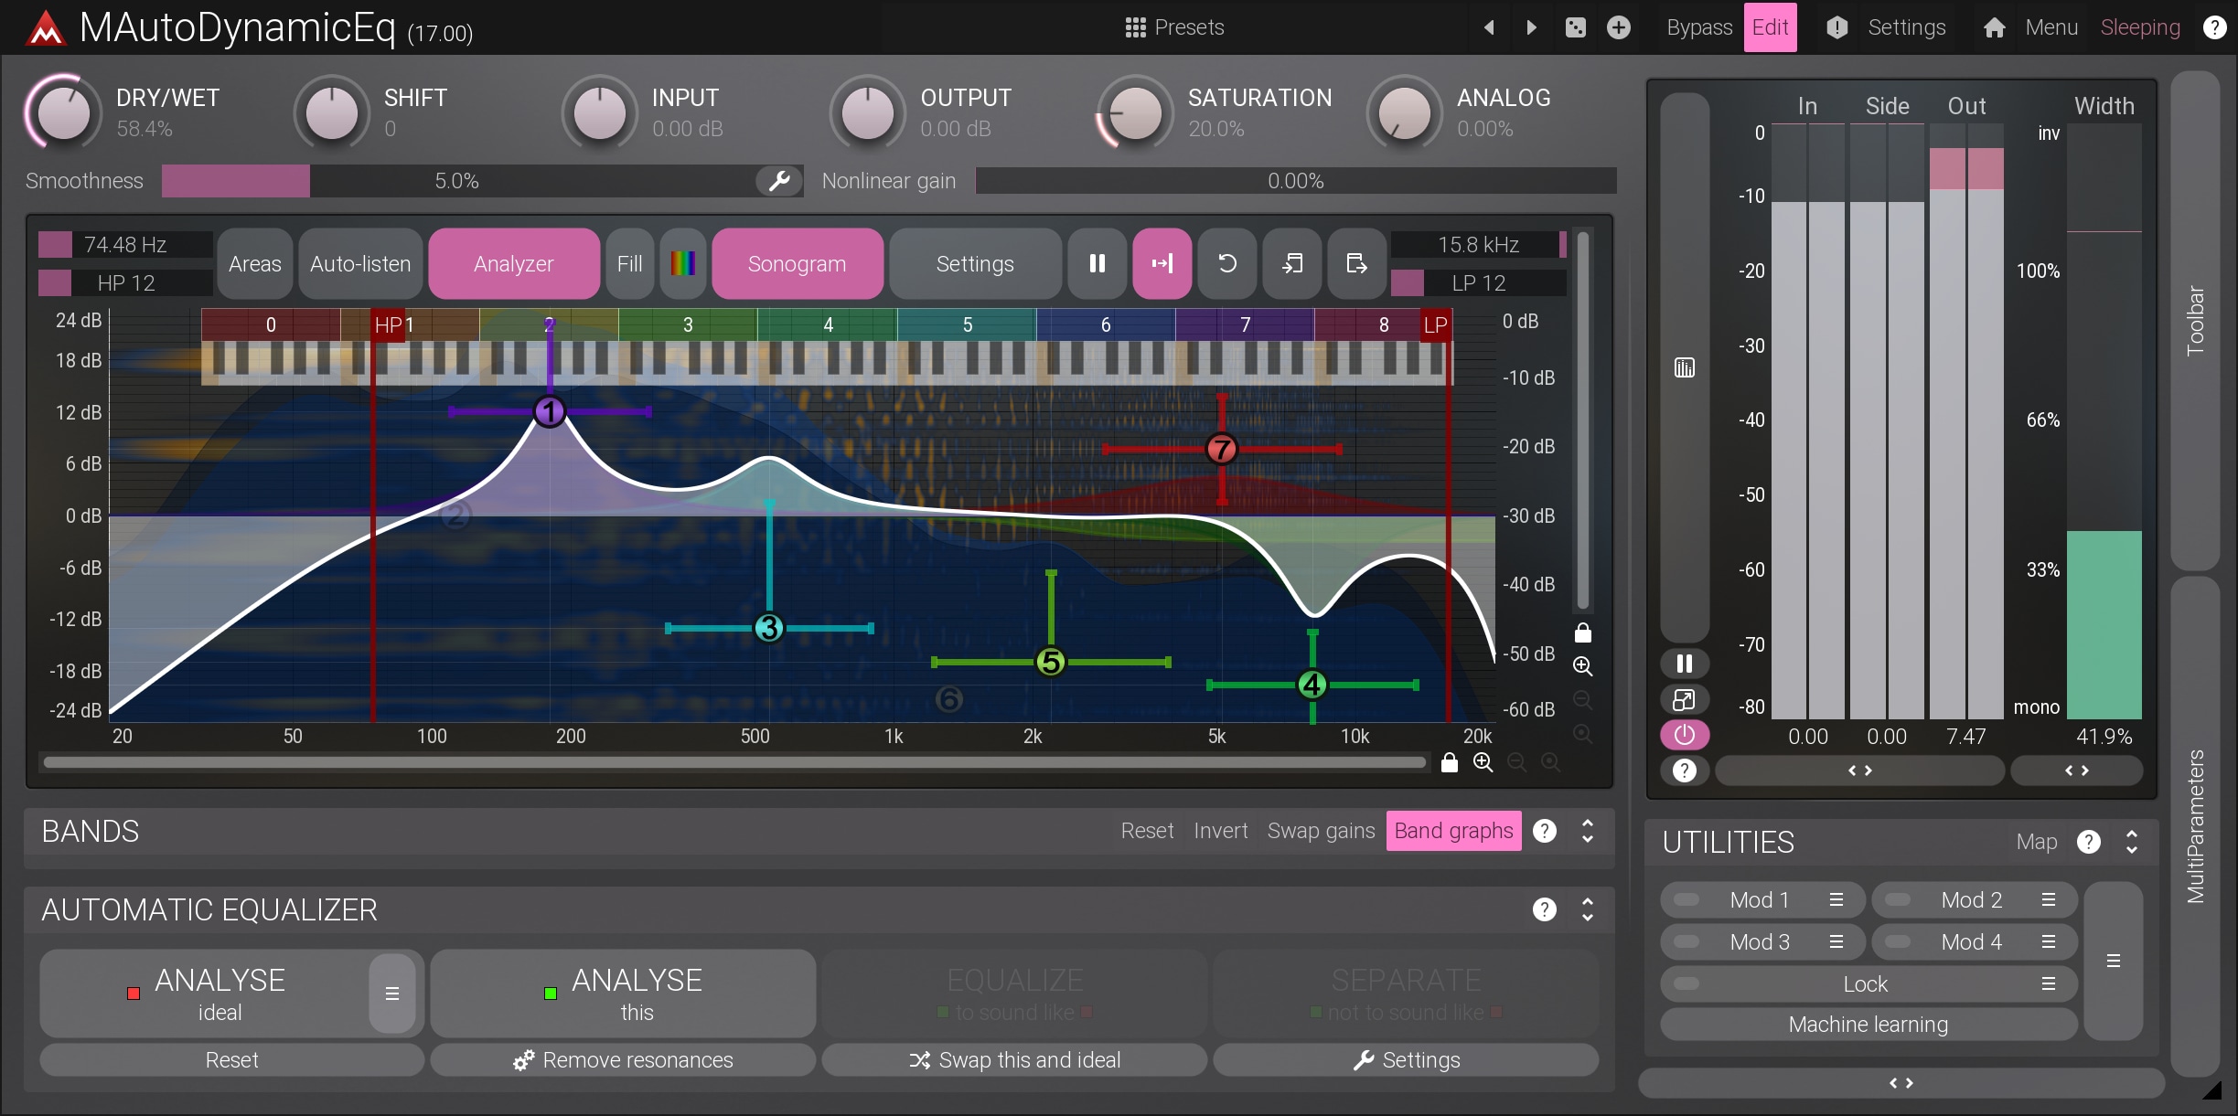Open Smoothness wrench settings icon
Image resolution: width=2238 pixels, height=1116 pixels.
779,181
